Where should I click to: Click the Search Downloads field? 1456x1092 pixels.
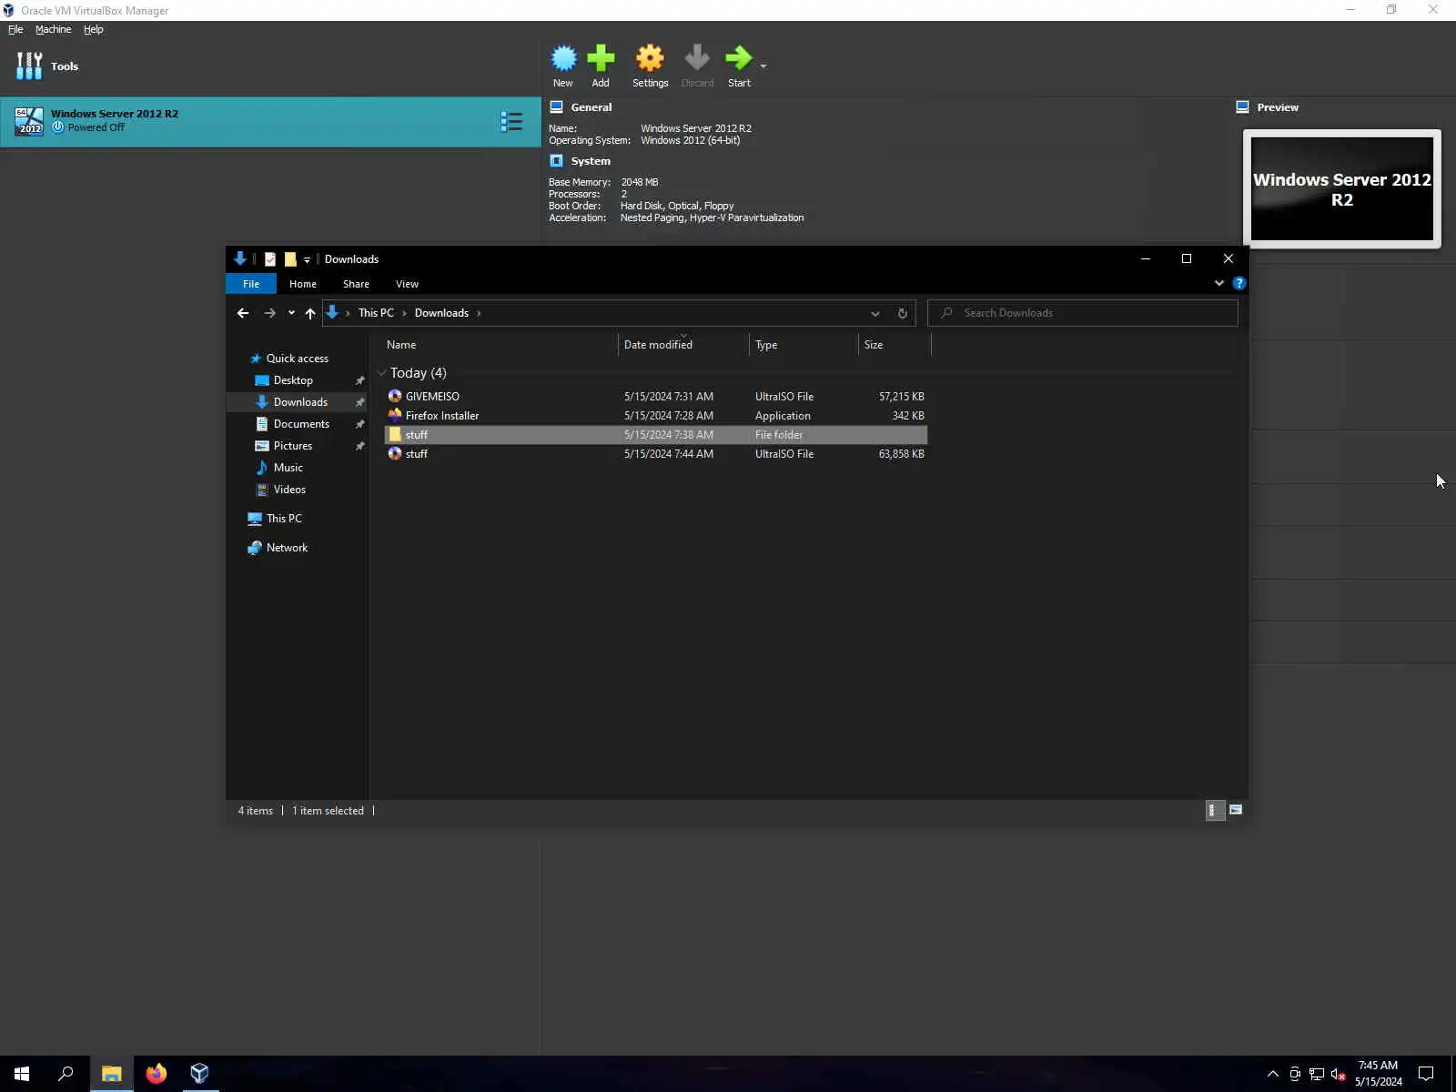[1083, 313]
